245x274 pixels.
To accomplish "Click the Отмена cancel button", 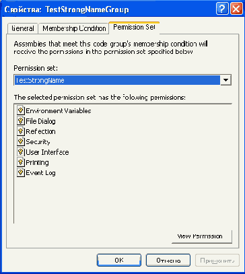I will pos(168,260).
